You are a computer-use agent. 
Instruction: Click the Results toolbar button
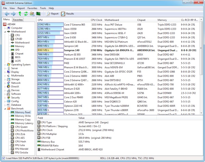click(x=67, y=14)
